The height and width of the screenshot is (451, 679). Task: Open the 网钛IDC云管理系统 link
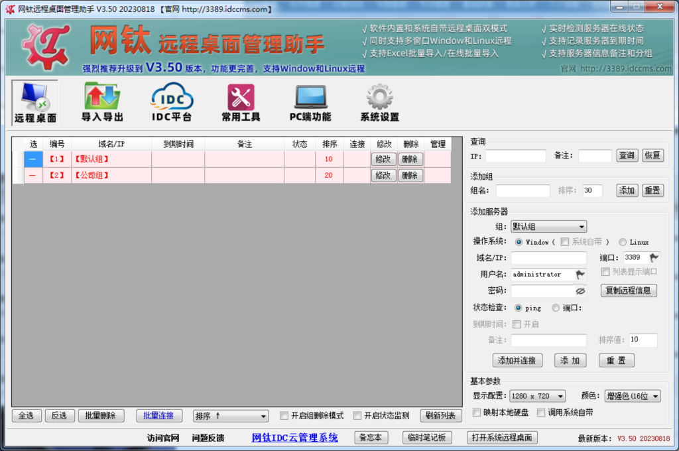[294, 437]
